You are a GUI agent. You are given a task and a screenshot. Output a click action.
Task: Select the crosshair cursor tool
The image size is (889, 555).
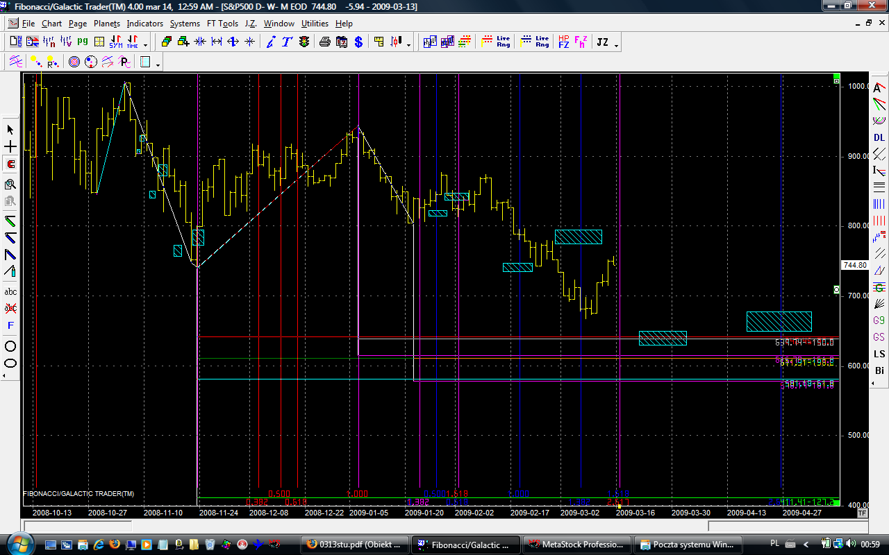point(10,147)
